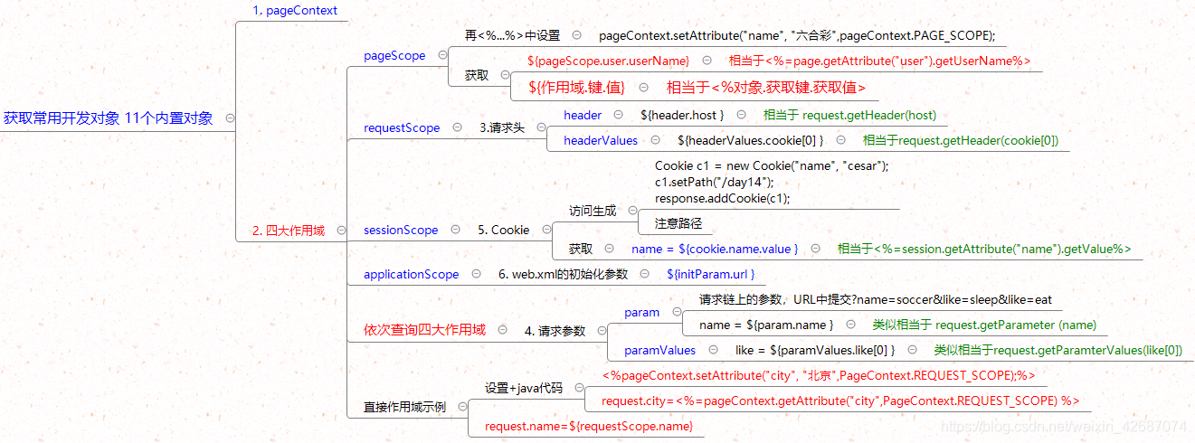Collapse the 6. web.xml的初始化参数 node
The image size is (1195, 443).
tap(645, 274)
